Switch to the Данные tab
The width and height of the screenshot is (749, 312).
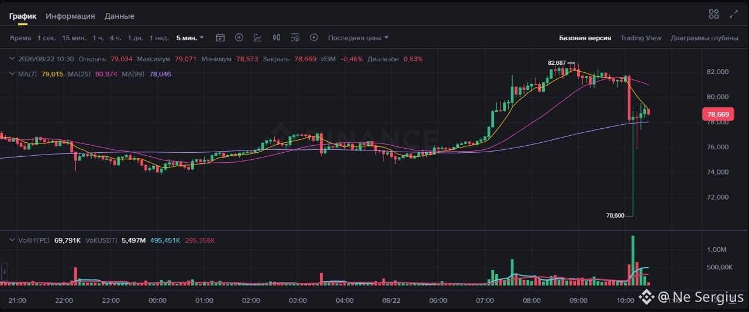pos(119,16)
